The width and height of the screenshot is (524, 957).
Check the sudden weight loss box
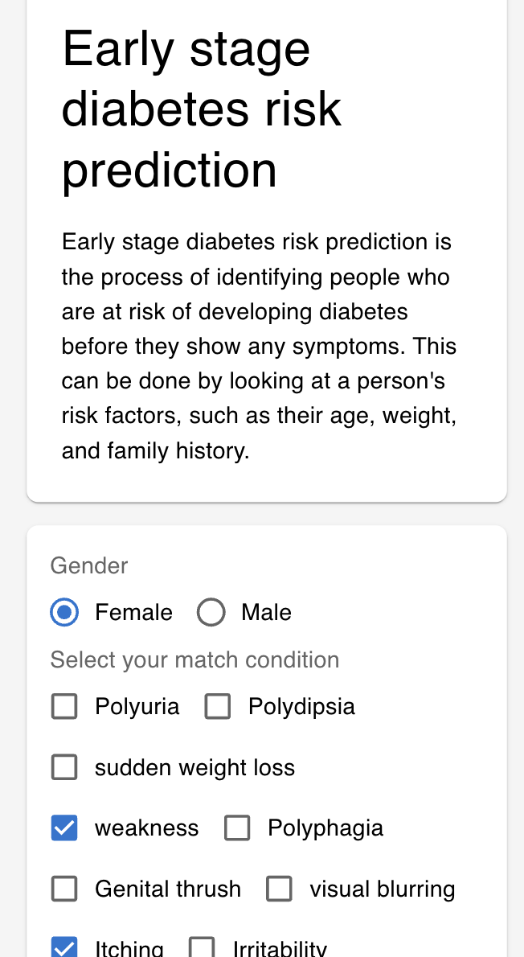click(x=64, y=767)
